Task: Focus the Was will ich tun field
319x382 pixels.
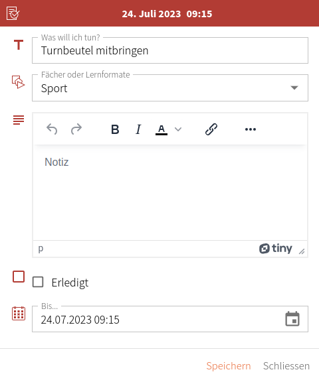Action: (170, 50)
